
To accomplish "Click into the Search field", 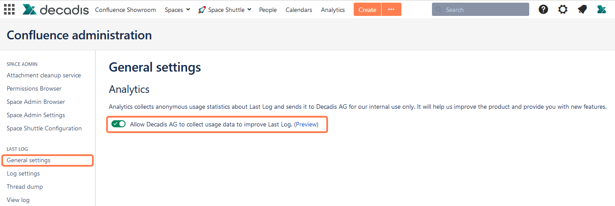I will point(484,9).
